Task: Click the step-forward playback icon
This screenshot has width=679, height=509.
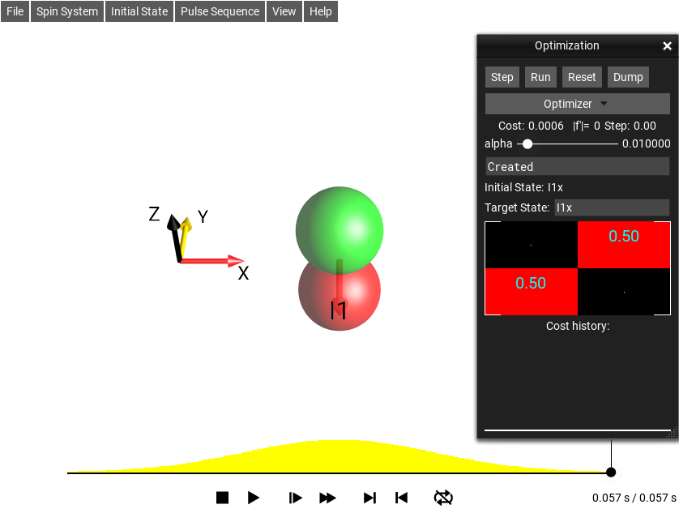Action: [x=296, y=498]
